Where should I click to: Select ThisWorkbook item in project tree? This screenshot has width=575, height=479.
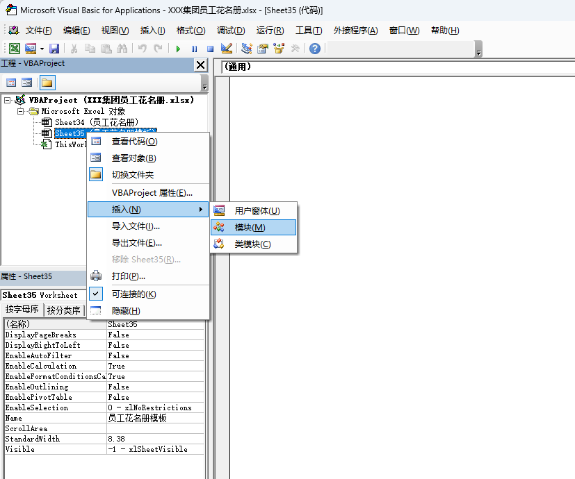click(x=70, y=144)
